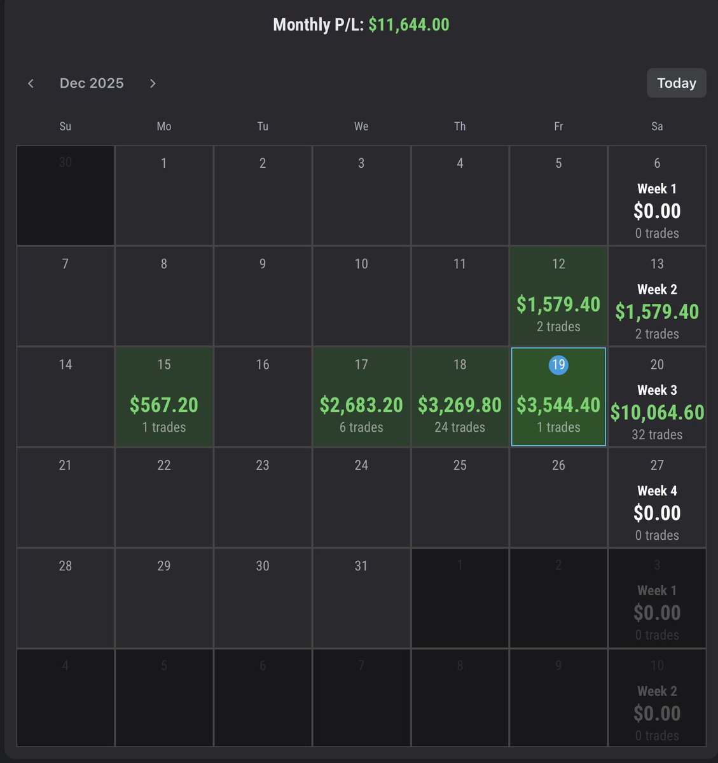Image resolution: width=718 pixels, height=763 pixels.
Task: Select the day cell numbered 7 under Su, second row
Action: (x=66, y=296)
